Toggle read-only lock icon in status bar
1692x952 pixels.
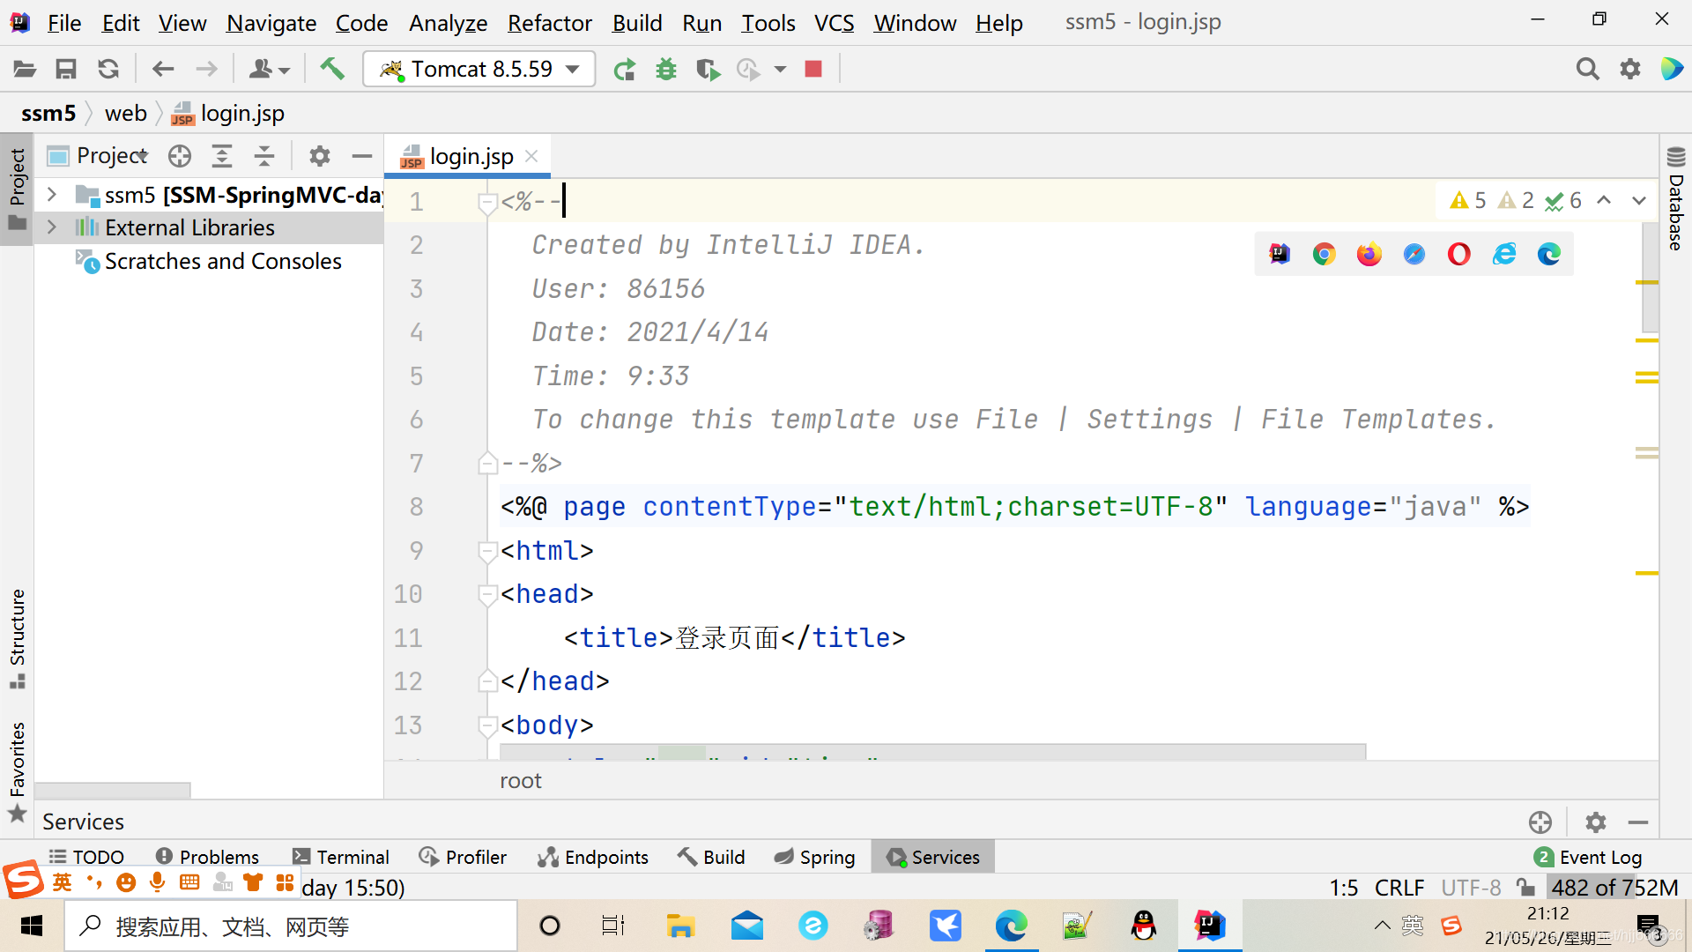click(x=1525, y=887)
